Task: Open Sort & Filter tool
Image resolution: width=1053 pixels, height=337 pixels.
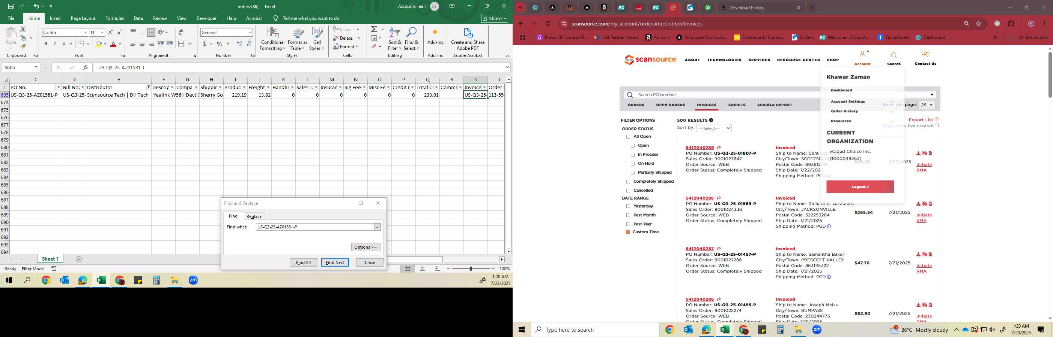Action: (395, 39)
